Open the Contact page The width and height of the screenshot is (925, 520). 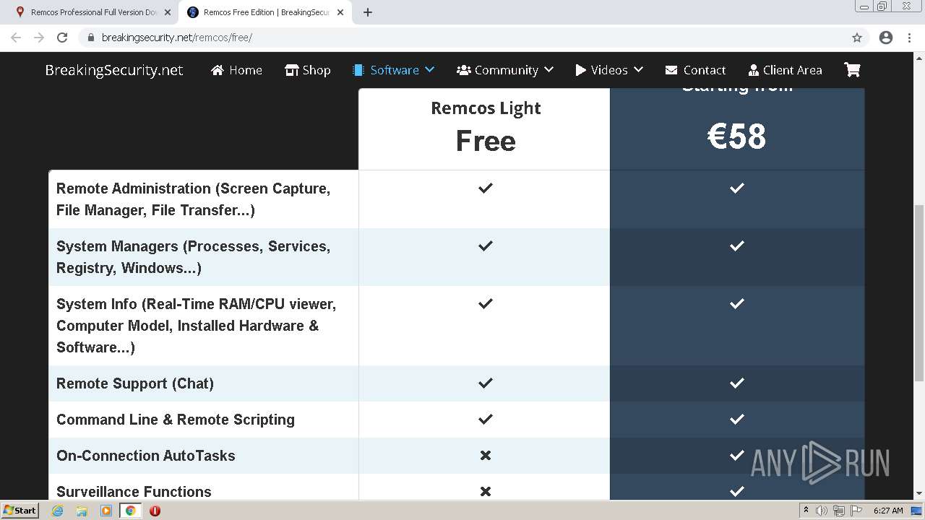coord(695,70)
